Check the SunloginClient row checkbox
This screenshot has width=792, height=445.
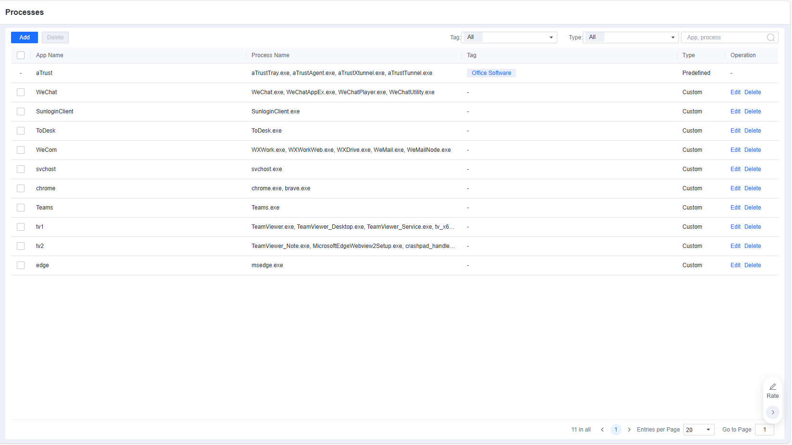(21, 111)
